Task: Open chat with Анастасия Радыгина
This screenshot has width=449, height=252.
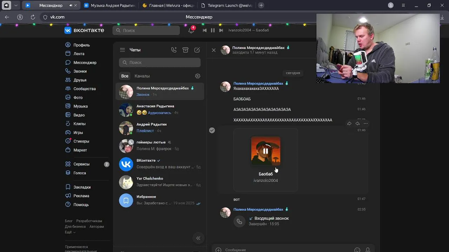Action: point(160,110)
